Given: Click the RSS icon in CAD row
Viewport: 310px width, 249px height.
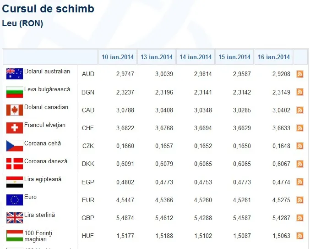Looking at the screenshot, I should click(300, 110).
